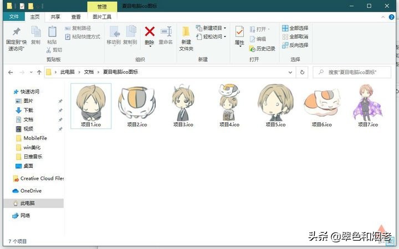Open OneDrive in sidebar
The image size is (399, 249).
coord(27,191)
